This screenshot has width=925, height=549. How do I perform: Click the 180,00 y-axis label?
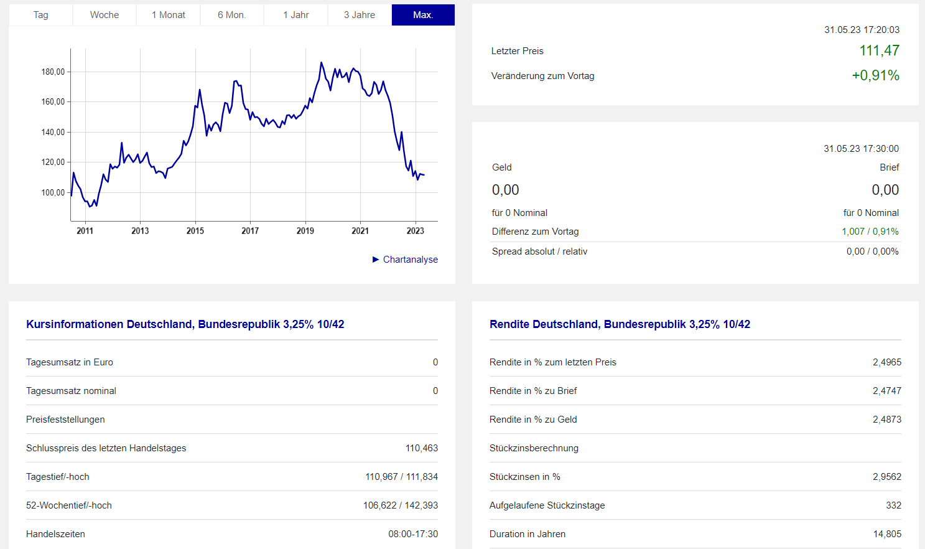coord(53,72)
